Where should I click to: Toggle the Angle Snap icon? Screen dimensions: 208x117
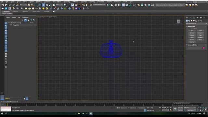point(80,5)
